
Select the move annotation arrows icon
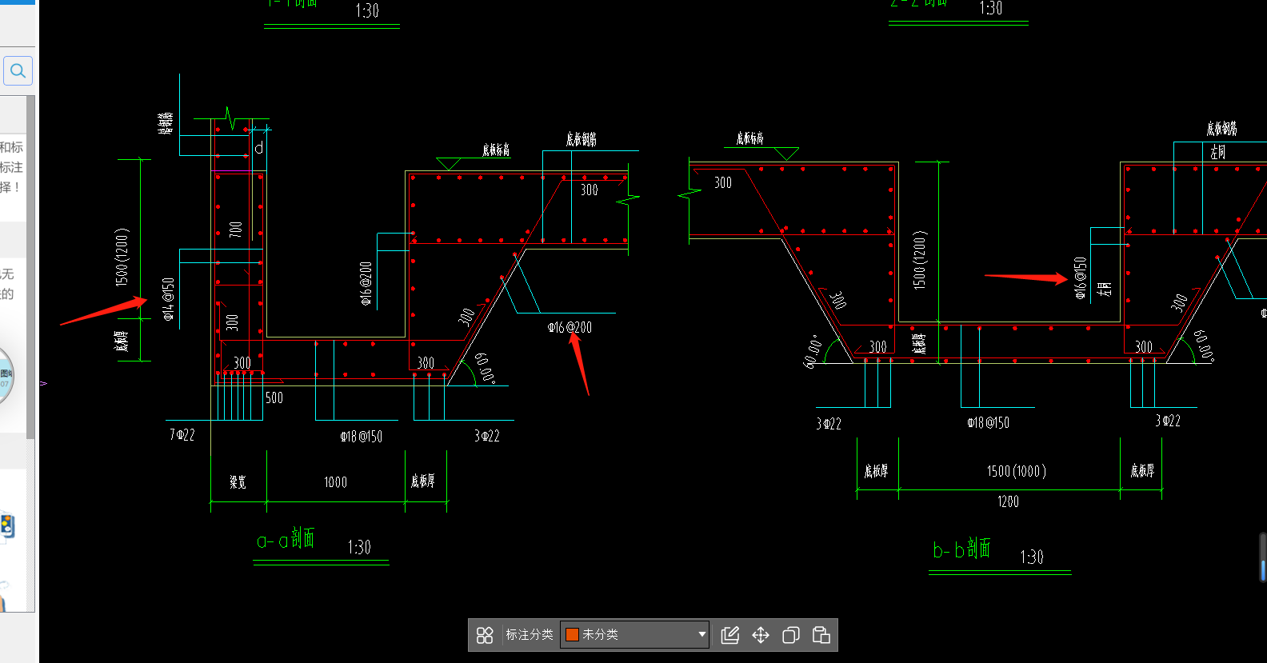[760, 635]
